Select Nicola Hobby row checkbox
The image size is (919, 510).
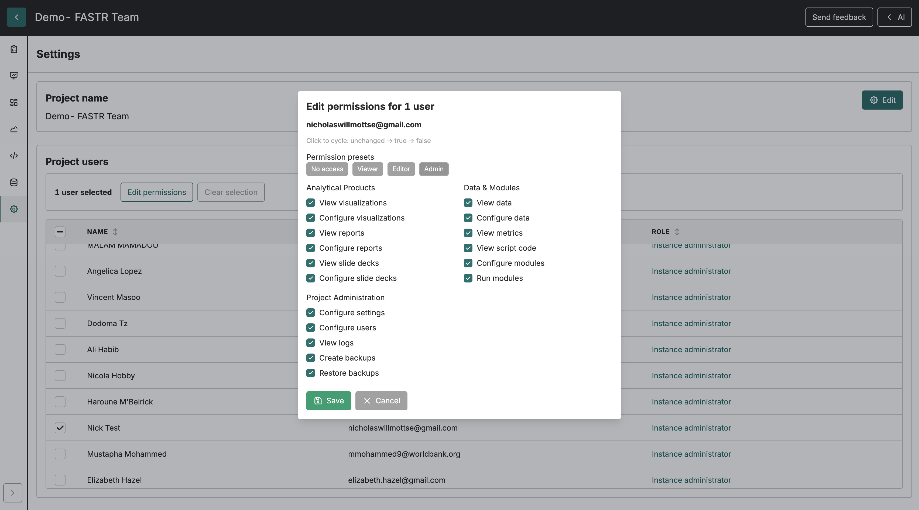pyautogui.click(x=60, y=376)
